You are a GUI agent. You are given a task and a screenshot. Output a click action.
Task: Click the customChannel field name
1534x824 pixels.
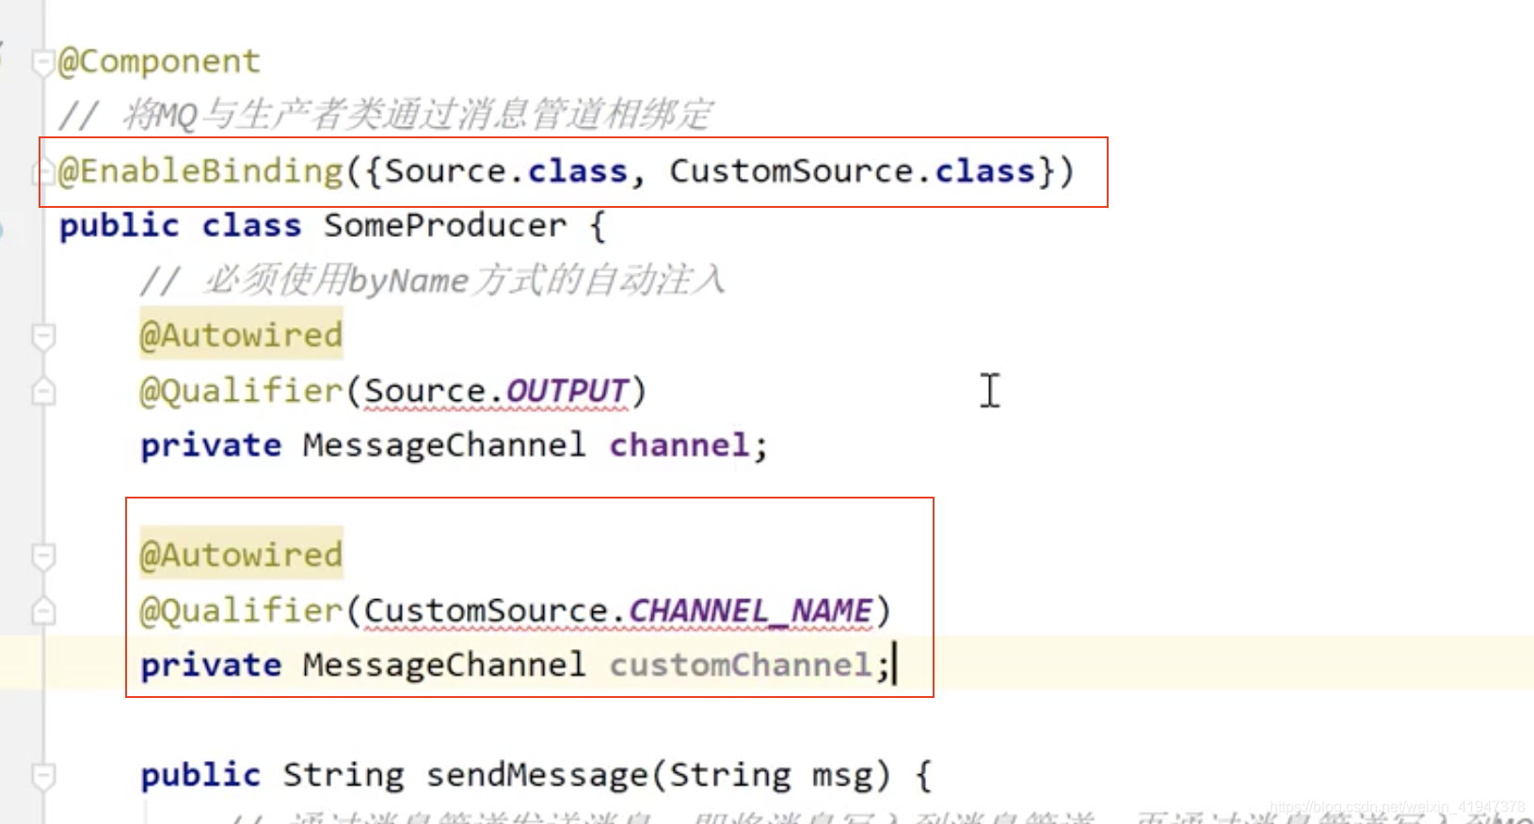tap(741, 665)
